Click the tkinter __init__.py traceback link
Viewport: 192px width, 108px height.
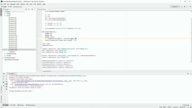click(43, 81)
